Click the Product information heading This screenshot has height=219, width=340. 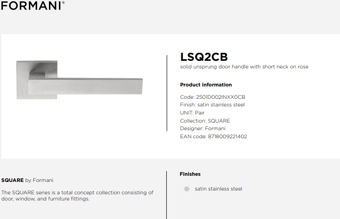click(x=206, y=85)
